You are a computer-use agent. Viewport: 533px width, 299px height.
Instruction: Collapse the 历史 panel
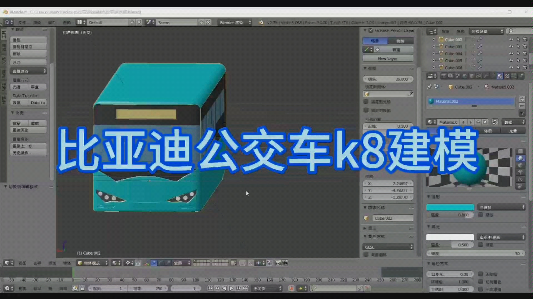click(13, 113)
